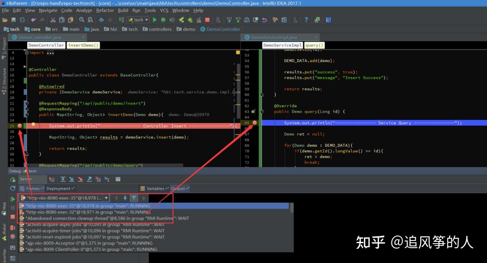Click the red Stop icon in debug sidebar
Image resolution: width=487 pixels, height=263 pixels.
pos(13,217)
